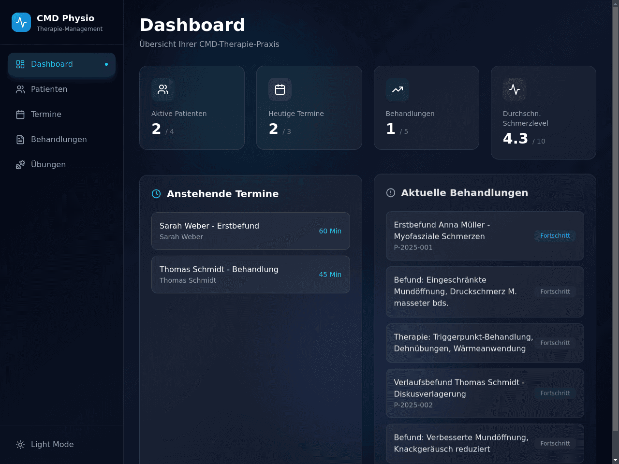Open the Eingeschränkte Mundöffnung Befund entry
Image resolution: width=619 pixels, height=464 pixels.
[485, 292]
